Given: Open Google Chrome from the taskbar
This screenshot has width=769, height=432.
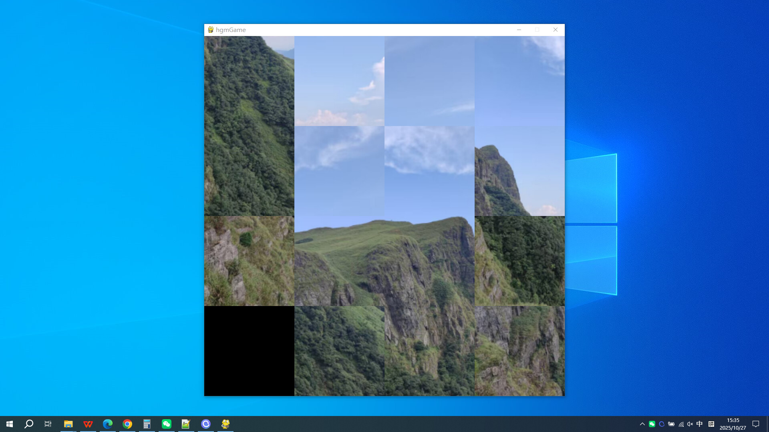Looking at the screenshot, I should [x=127, y=424].
